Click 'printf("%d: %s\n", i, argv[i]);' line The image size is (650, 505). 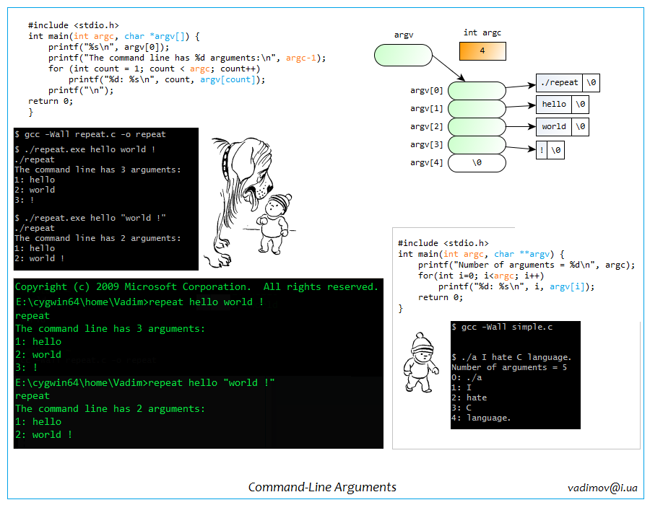click(x=516, y=286)
